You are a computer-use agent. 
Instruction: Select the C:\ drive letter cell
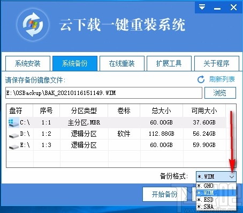click(x=25, y=122)
